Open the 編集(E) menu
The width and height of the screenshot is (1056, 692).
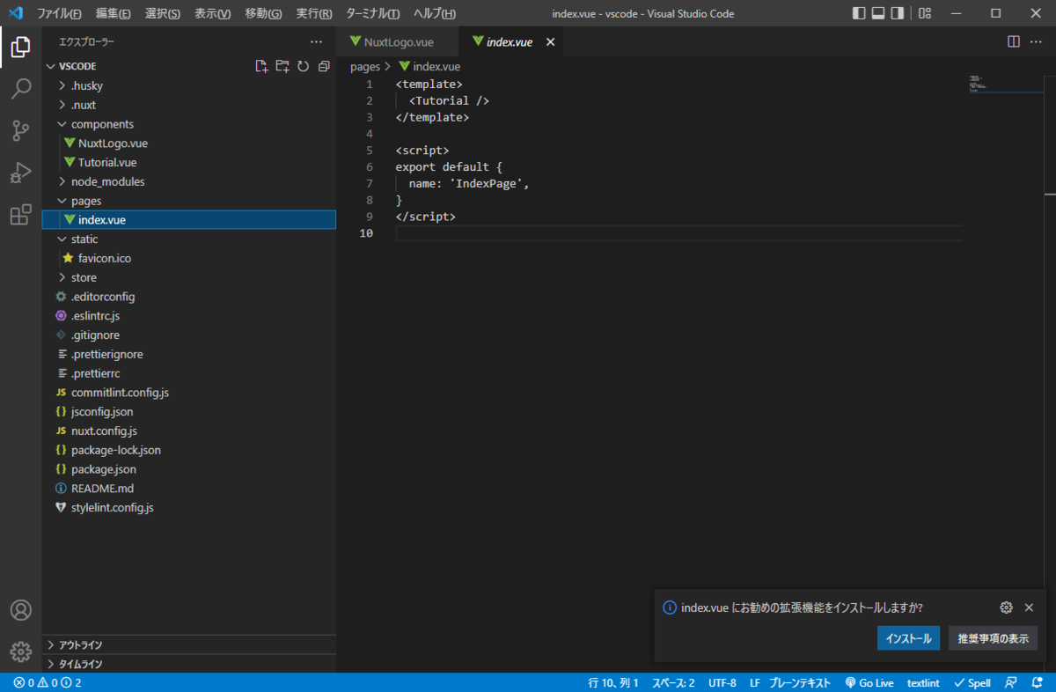(x=113, y=13)
